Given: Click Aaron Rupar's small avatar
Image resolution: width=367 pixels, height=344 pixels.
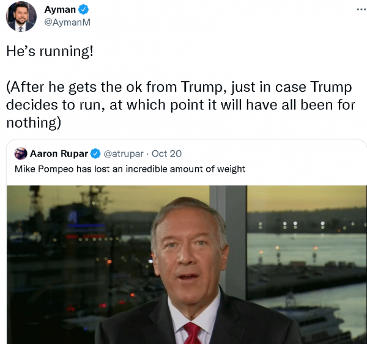Looking at the screenshot, I should (21, 153).
